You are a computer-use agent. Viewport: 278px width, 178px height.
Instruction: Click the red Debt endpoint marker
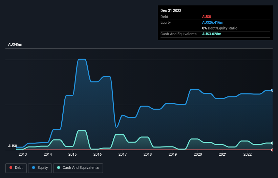point(272,150)
